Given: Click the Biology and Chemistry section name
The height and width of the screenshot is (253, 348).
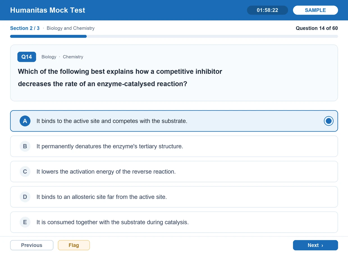Looking at the screenshot, I should pyautogui.click(x=71, y=28).
